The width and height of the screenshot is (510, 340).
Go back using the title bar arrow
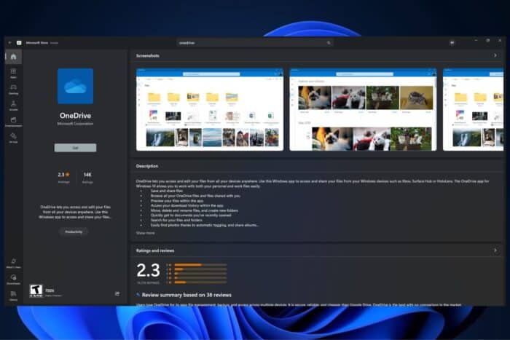(9, 42)
